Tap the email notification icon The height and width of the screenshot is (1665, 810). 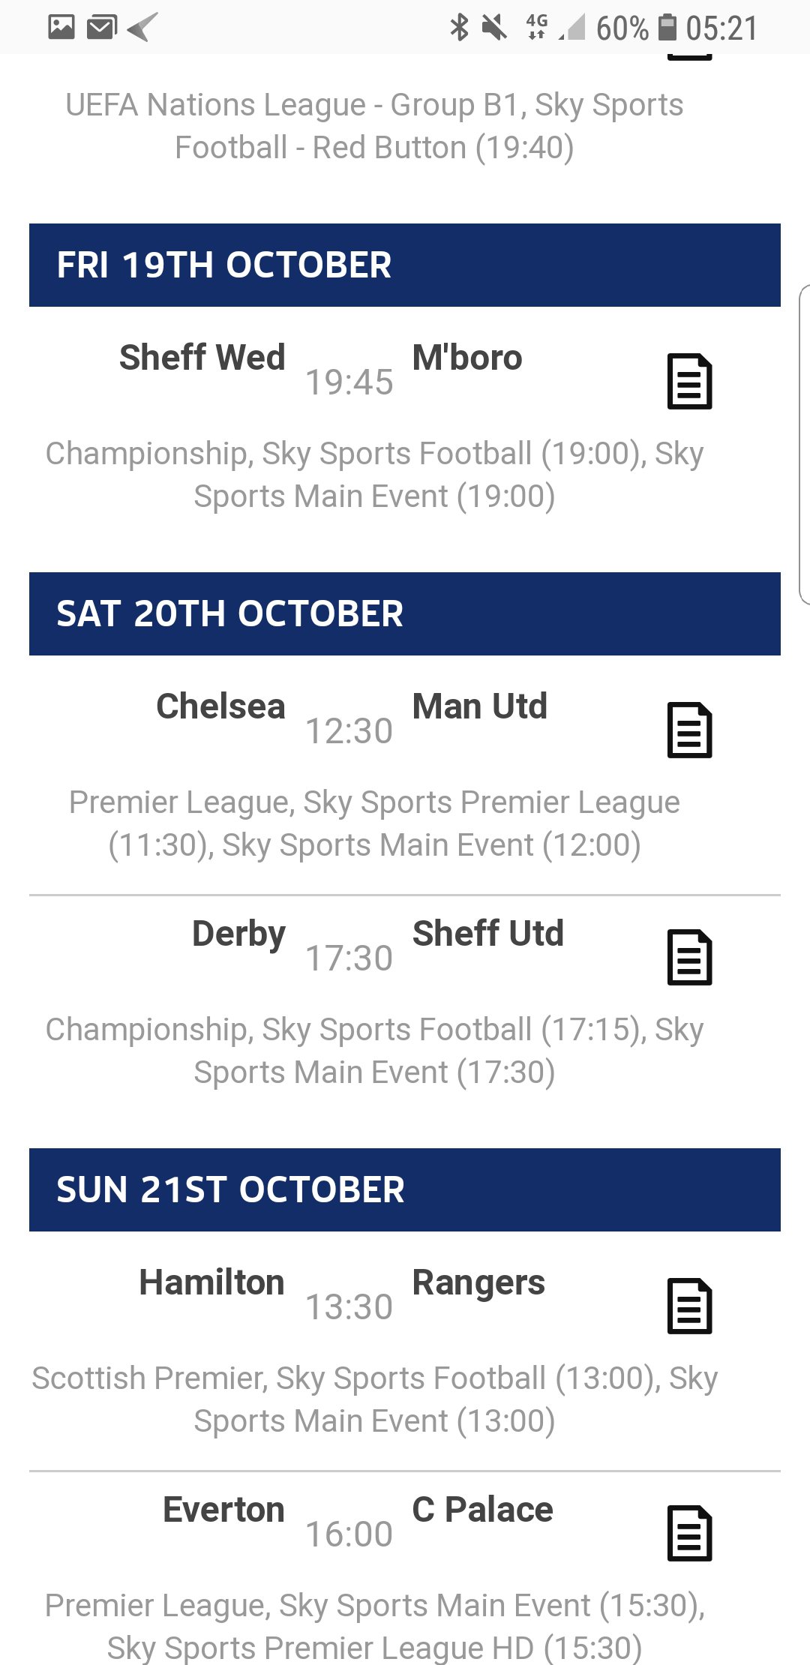101,28
